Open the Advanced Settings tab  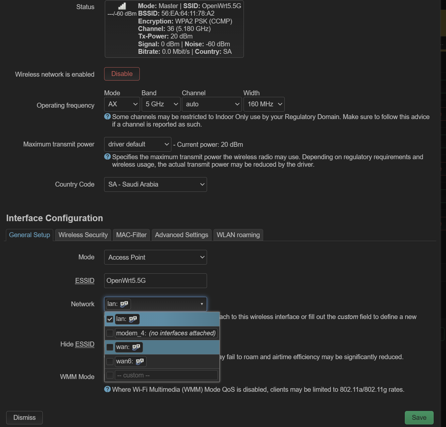pyautogui.click(x=182, y=235)
